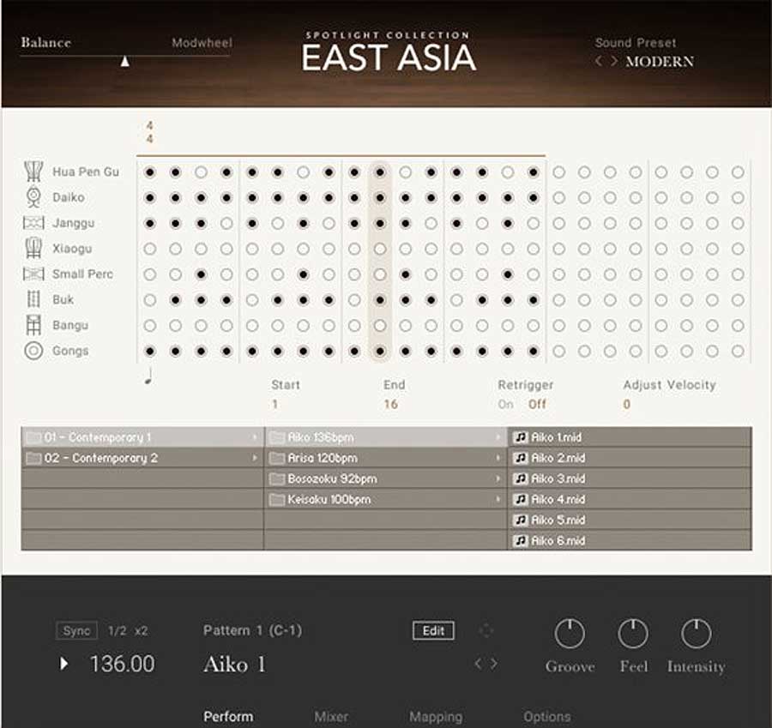Click the Keisaku 100bpm folder icon

(277, 500)
